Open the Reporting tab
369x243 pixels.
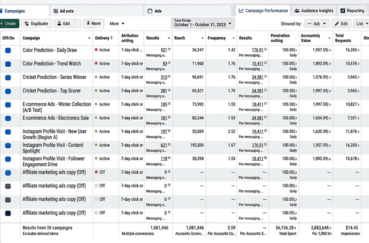click(352, 11)
